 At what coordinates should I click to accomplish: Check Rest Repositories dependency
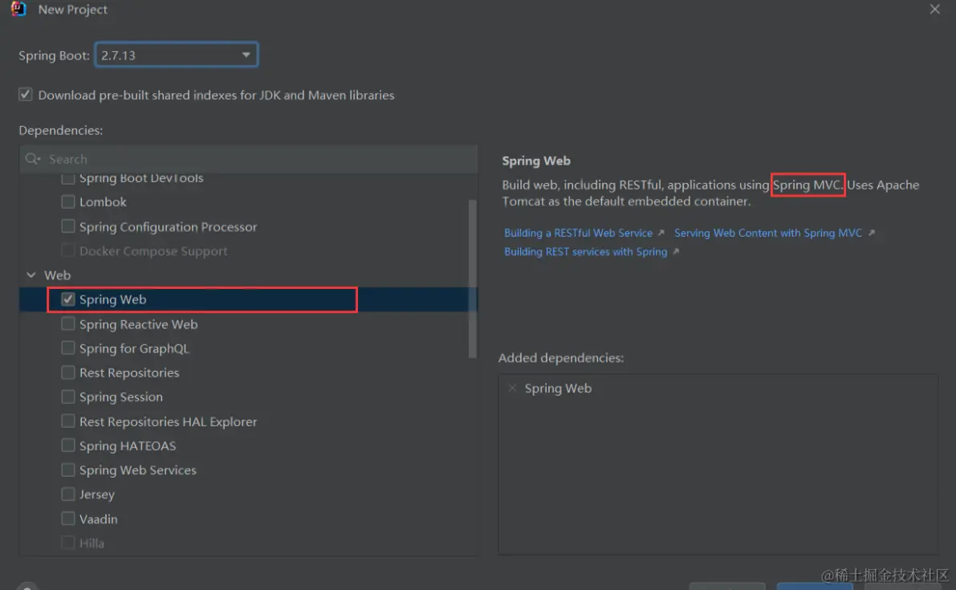coord(68,372)
